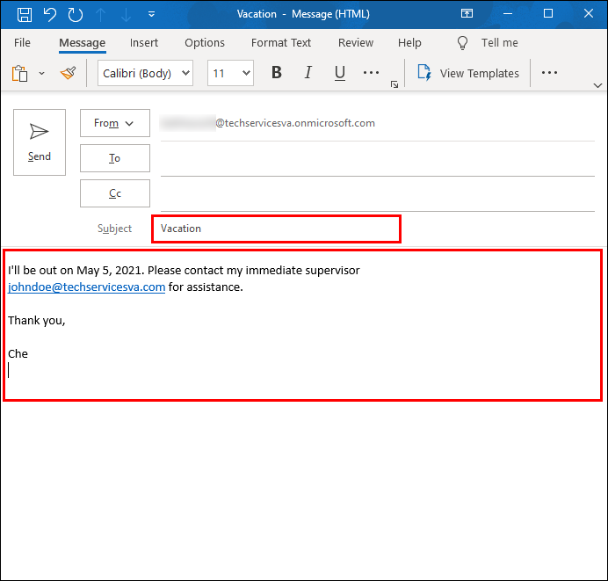Open the Basic Text dialog launcher
Screen dimensions: 608x581
pyautogui.click(x=394, y=84)
